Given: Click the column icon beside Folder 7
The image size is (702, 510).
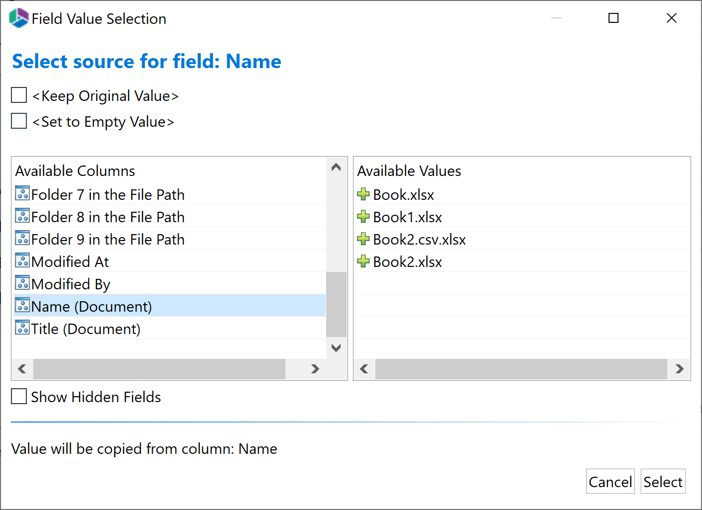Looking at the screenshot, I should tap(22, 193).
